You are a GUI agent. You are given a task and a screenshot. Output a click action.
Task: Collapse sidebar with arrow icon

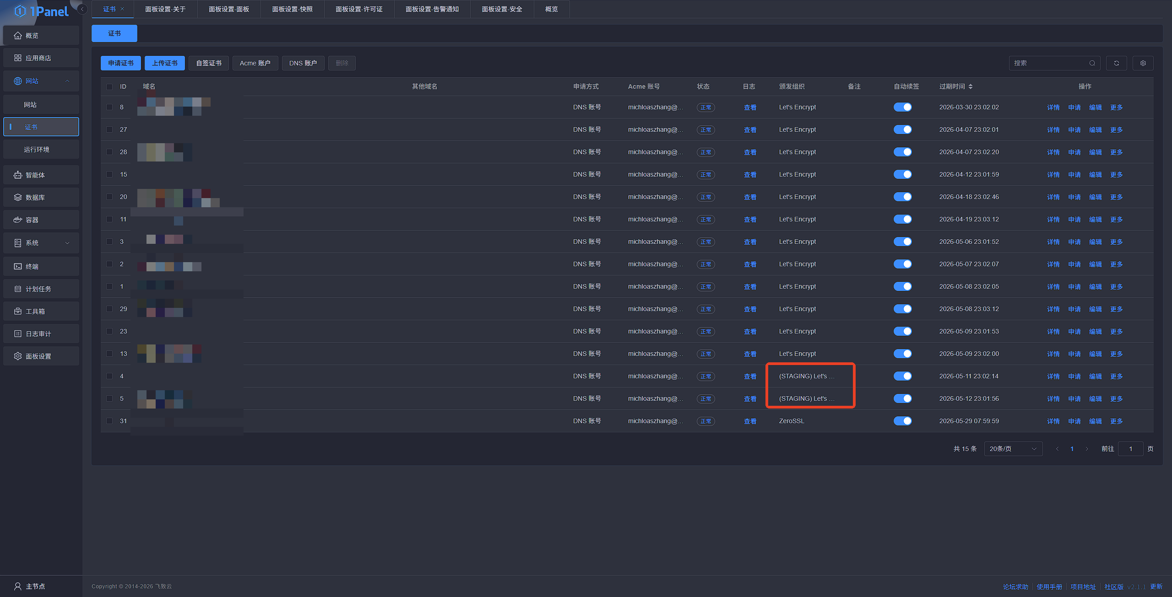[x=82, y=9]
